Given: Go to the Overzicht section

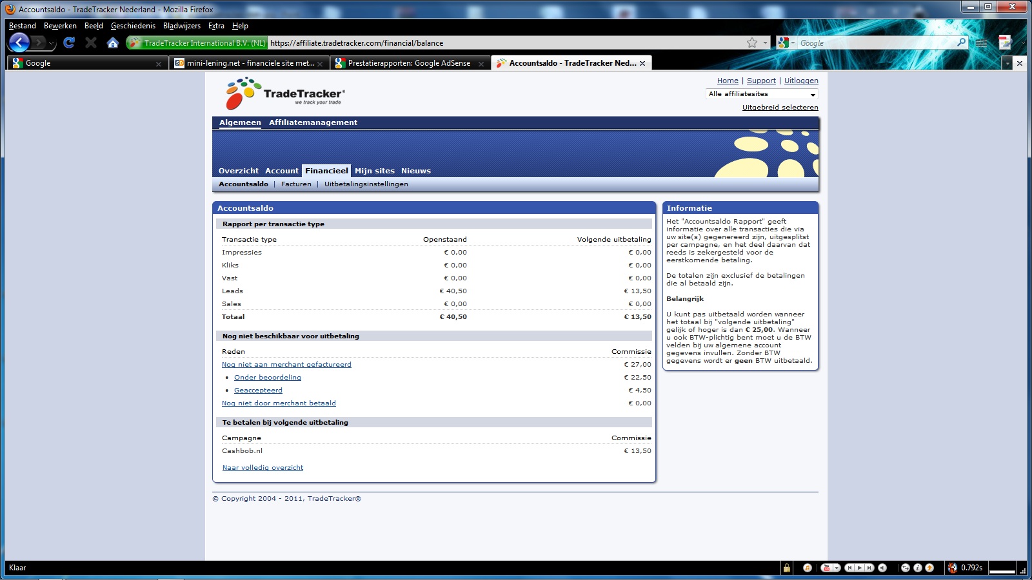Looking at the screenshot, I should [239, 171].
